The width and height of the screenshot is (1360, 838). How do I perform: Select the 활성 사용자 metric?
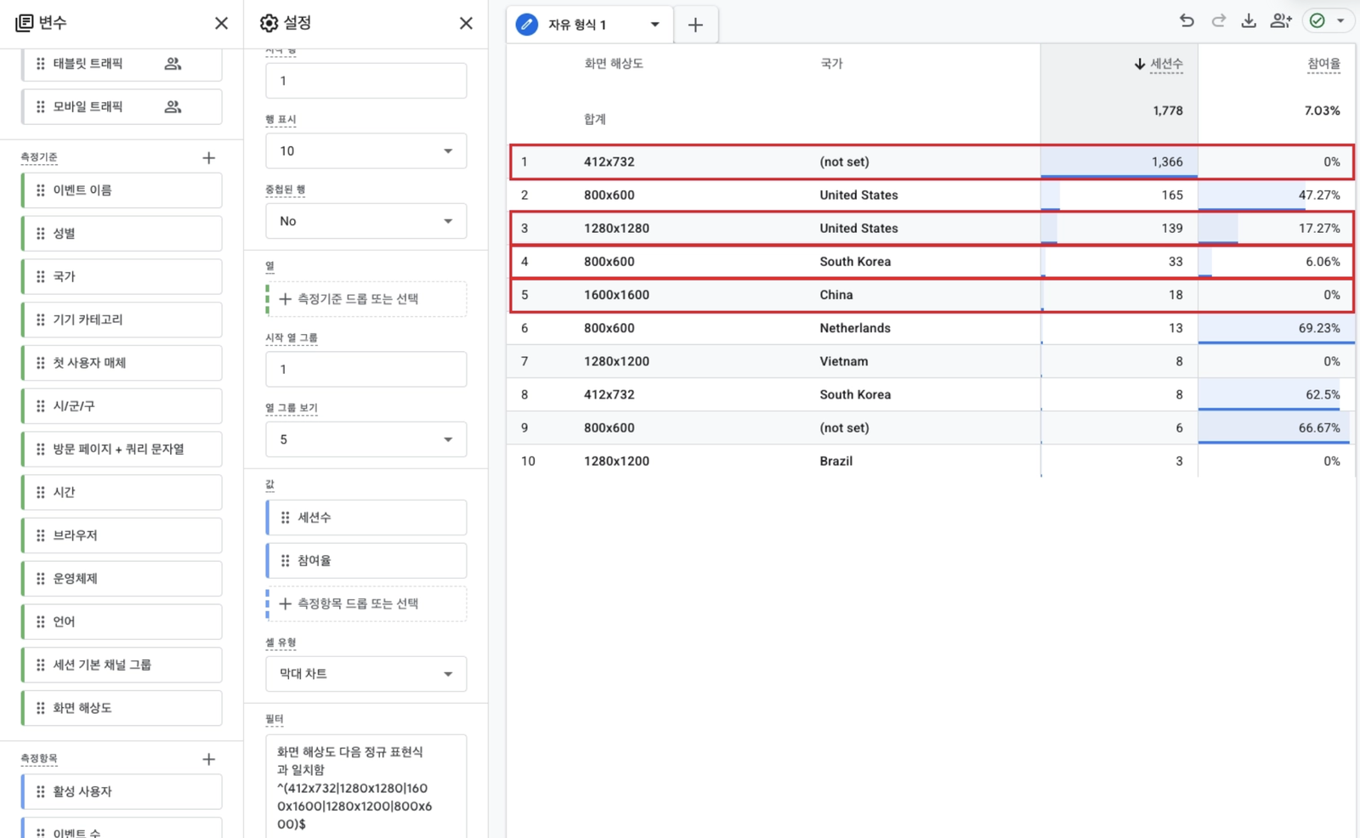click(122, 791)
